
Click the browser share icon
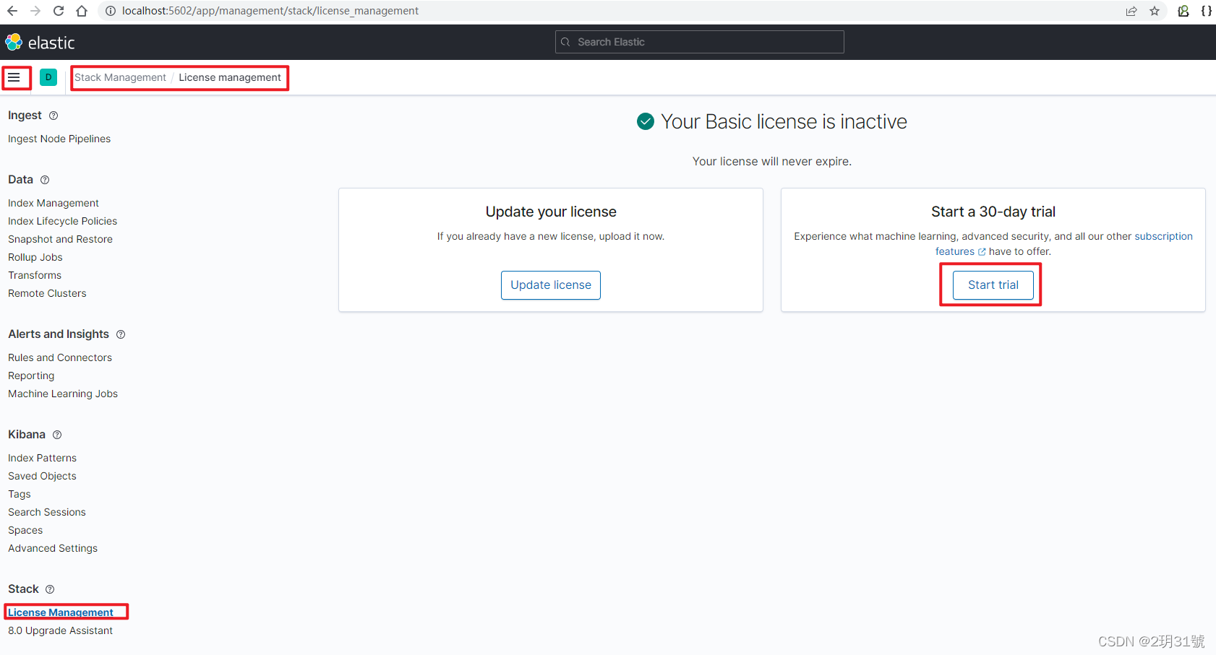pyautogui.click(x=1131, y=11)
